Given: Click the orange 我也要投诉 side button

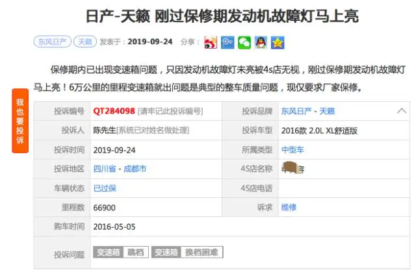Looking at the screenshot, I should [20, 121].
